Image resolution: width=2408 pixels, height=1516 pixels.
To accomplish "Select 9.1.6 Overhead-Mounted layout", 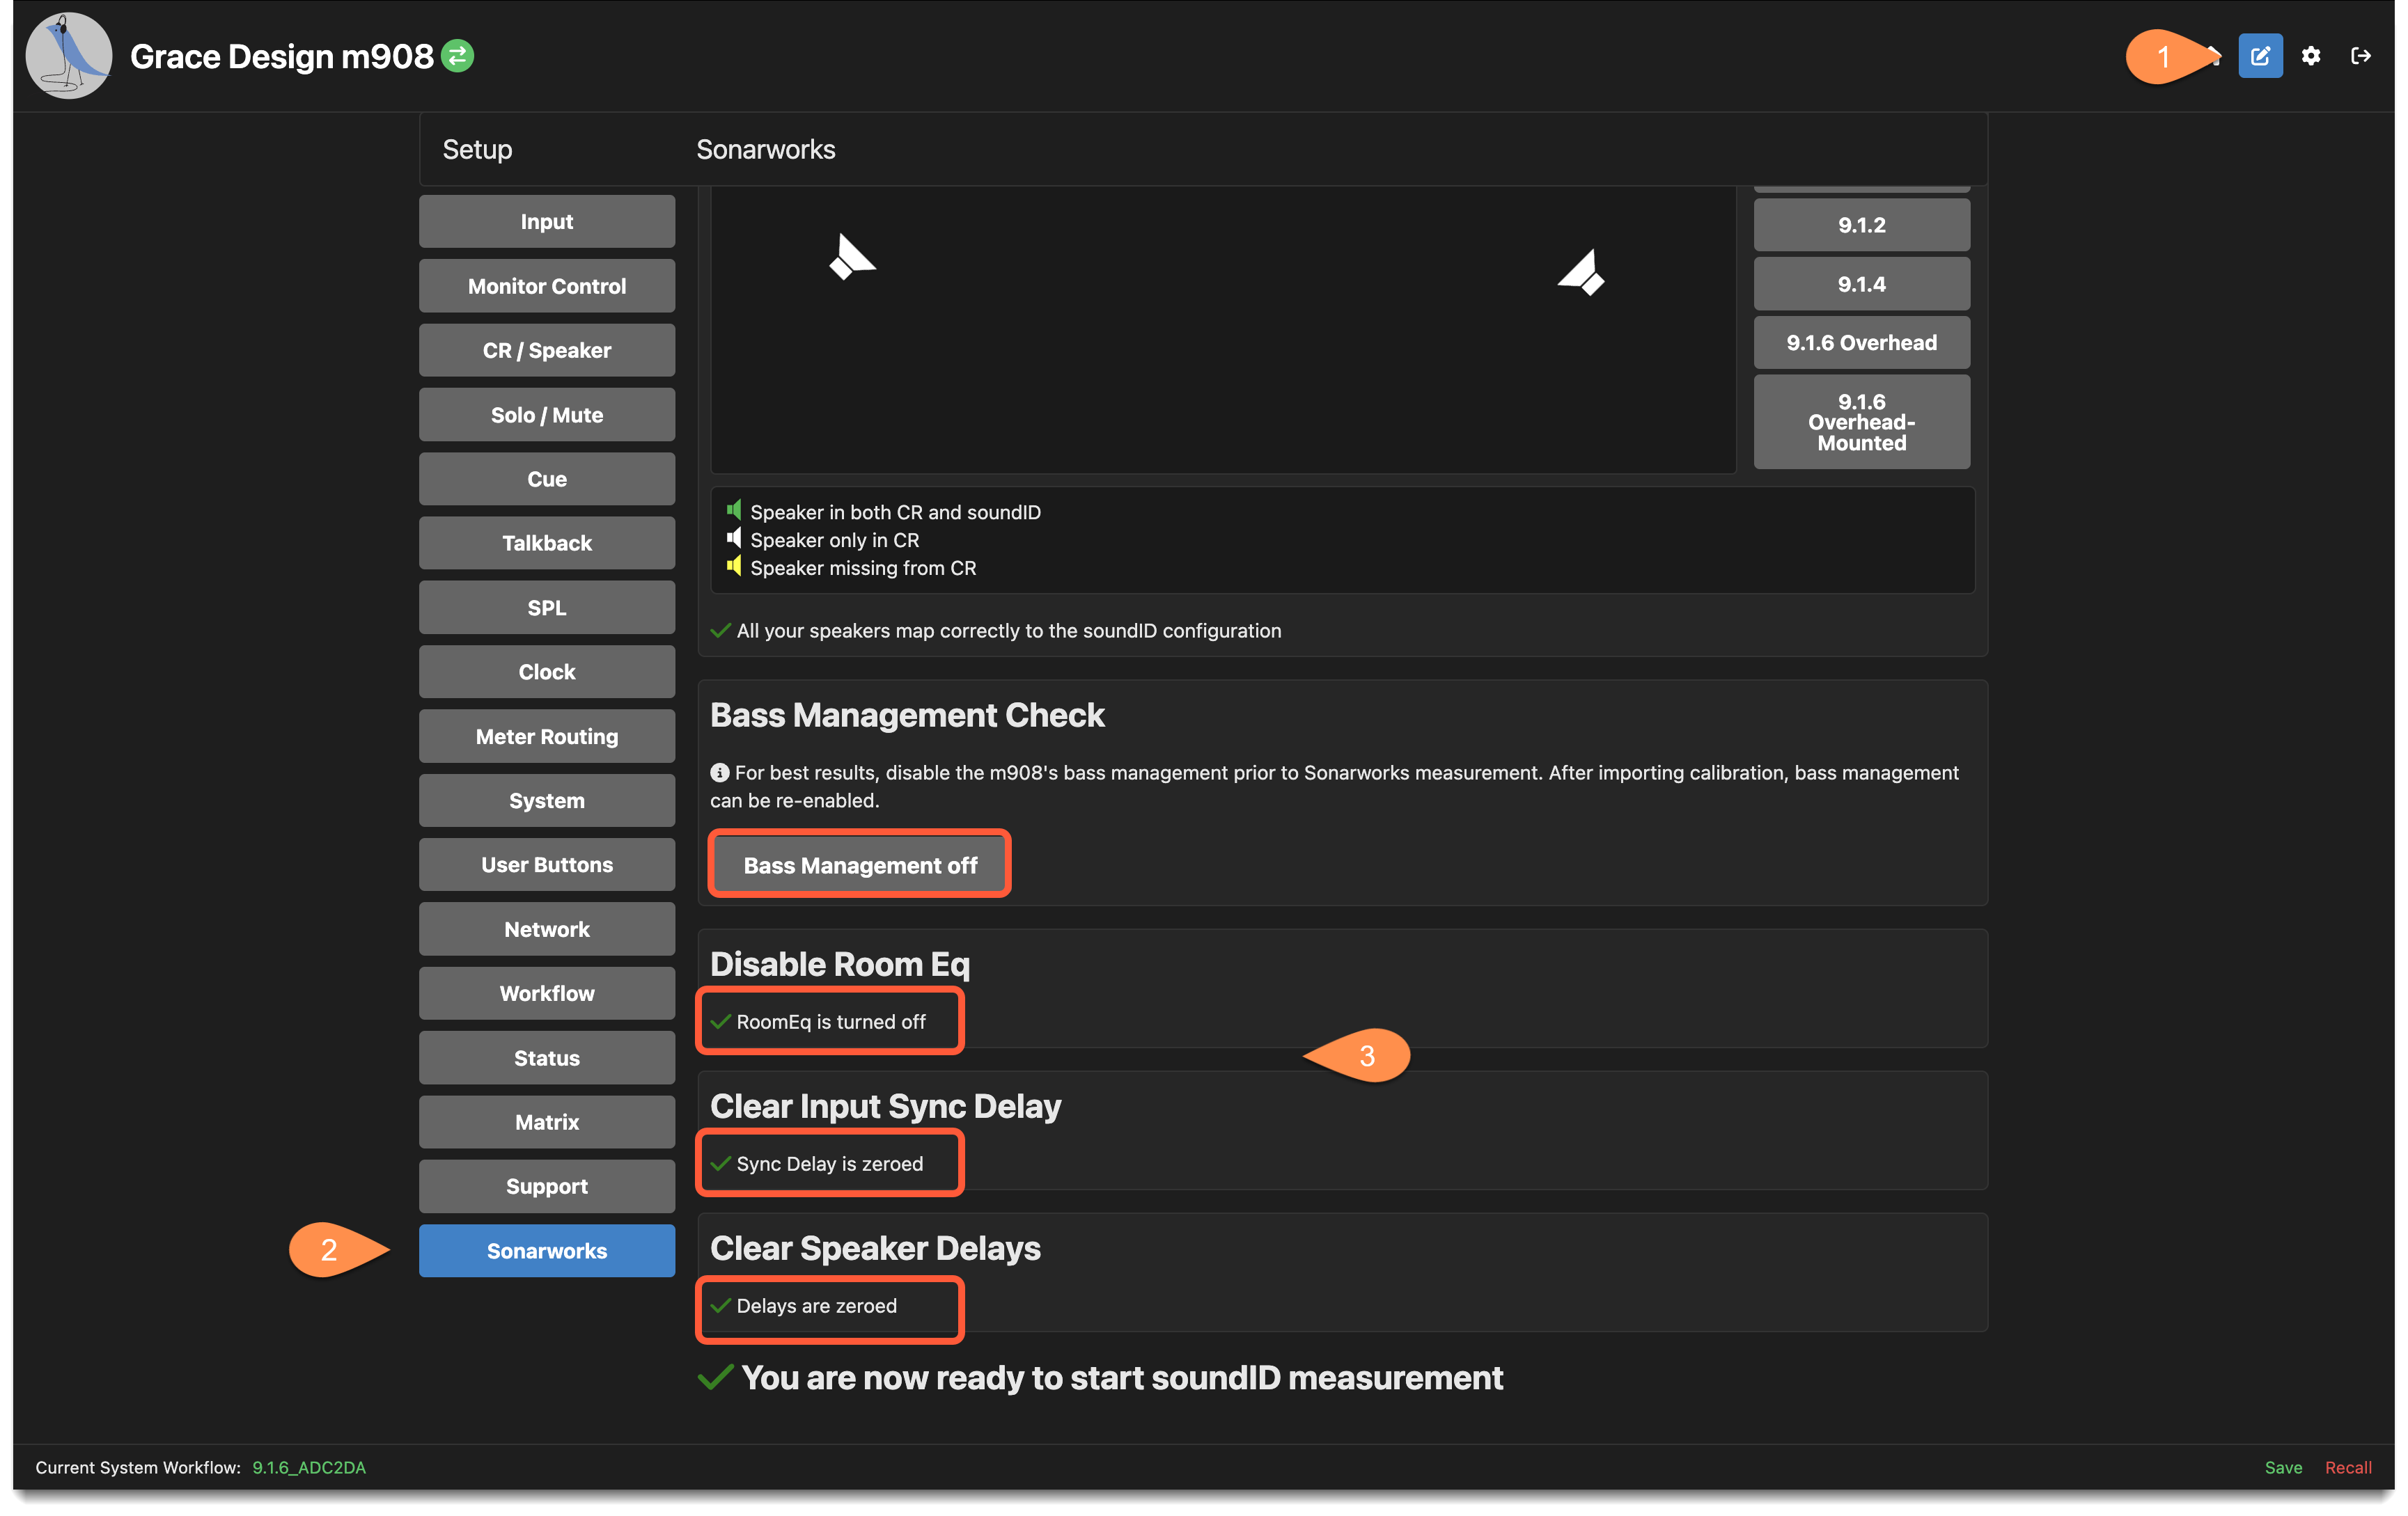I will click(1861, 422).
